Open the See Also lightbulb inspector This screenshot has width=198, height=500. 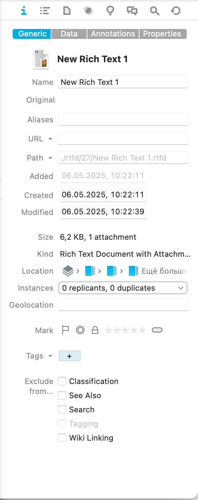coord(110,11)
